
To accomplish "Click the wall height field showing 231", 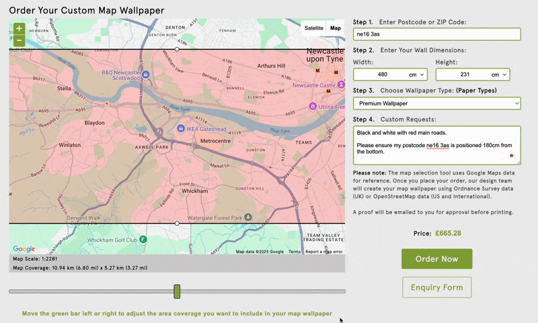I will tap(463, 75).
